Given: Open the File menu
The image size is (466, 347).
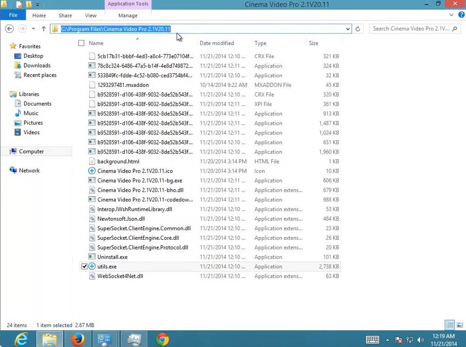Looking at the screenshot, I should click(x=13, y=15).
